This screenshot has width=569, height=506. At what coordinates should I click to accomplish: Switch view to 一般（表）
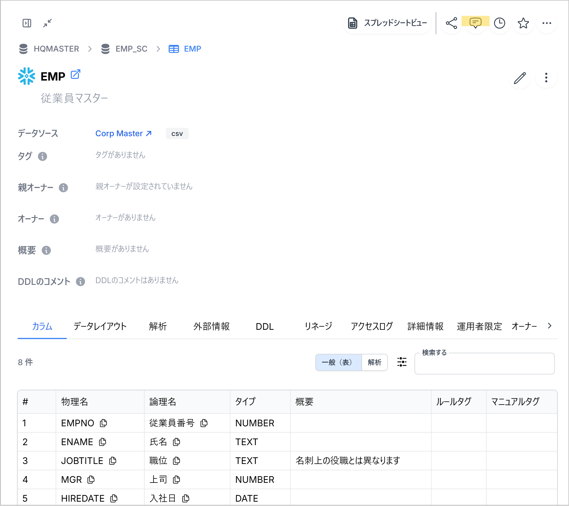click(338, 362)
